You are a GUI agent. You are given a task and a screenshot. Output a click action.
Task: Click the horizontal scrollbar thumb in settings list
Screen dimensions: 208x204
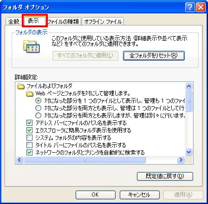tap(84, 160)
